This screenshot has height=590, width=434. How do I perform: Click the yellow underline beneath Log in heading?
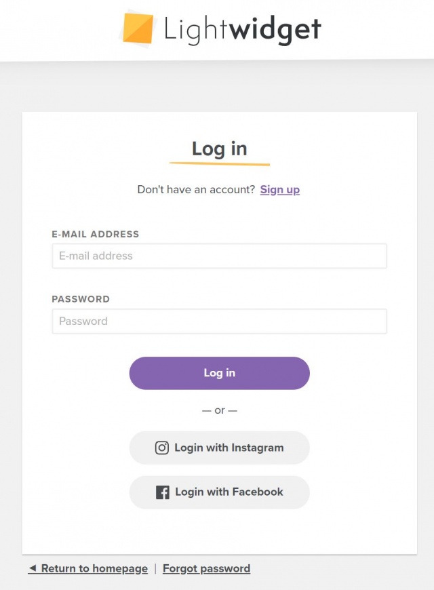pos(220,163)
